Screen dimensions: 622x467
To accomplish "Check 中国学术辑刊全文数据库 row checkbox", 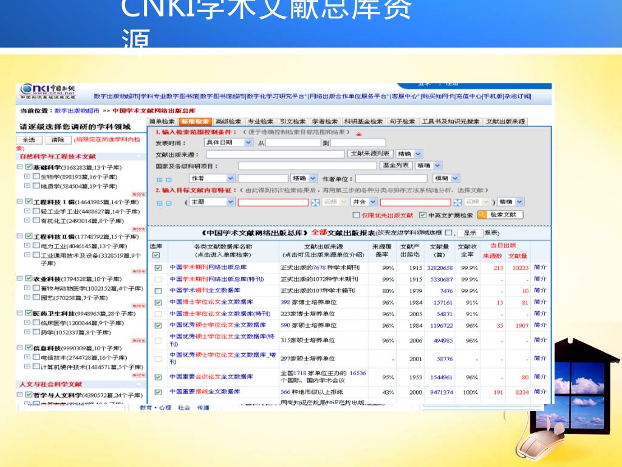I will [158, 291].
